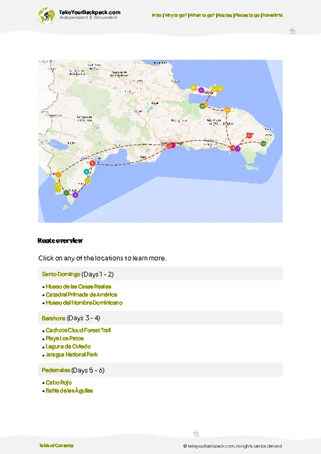Click the "(Days 3 - 4)" text
321x454 pixels.
[x=83, y=318]
